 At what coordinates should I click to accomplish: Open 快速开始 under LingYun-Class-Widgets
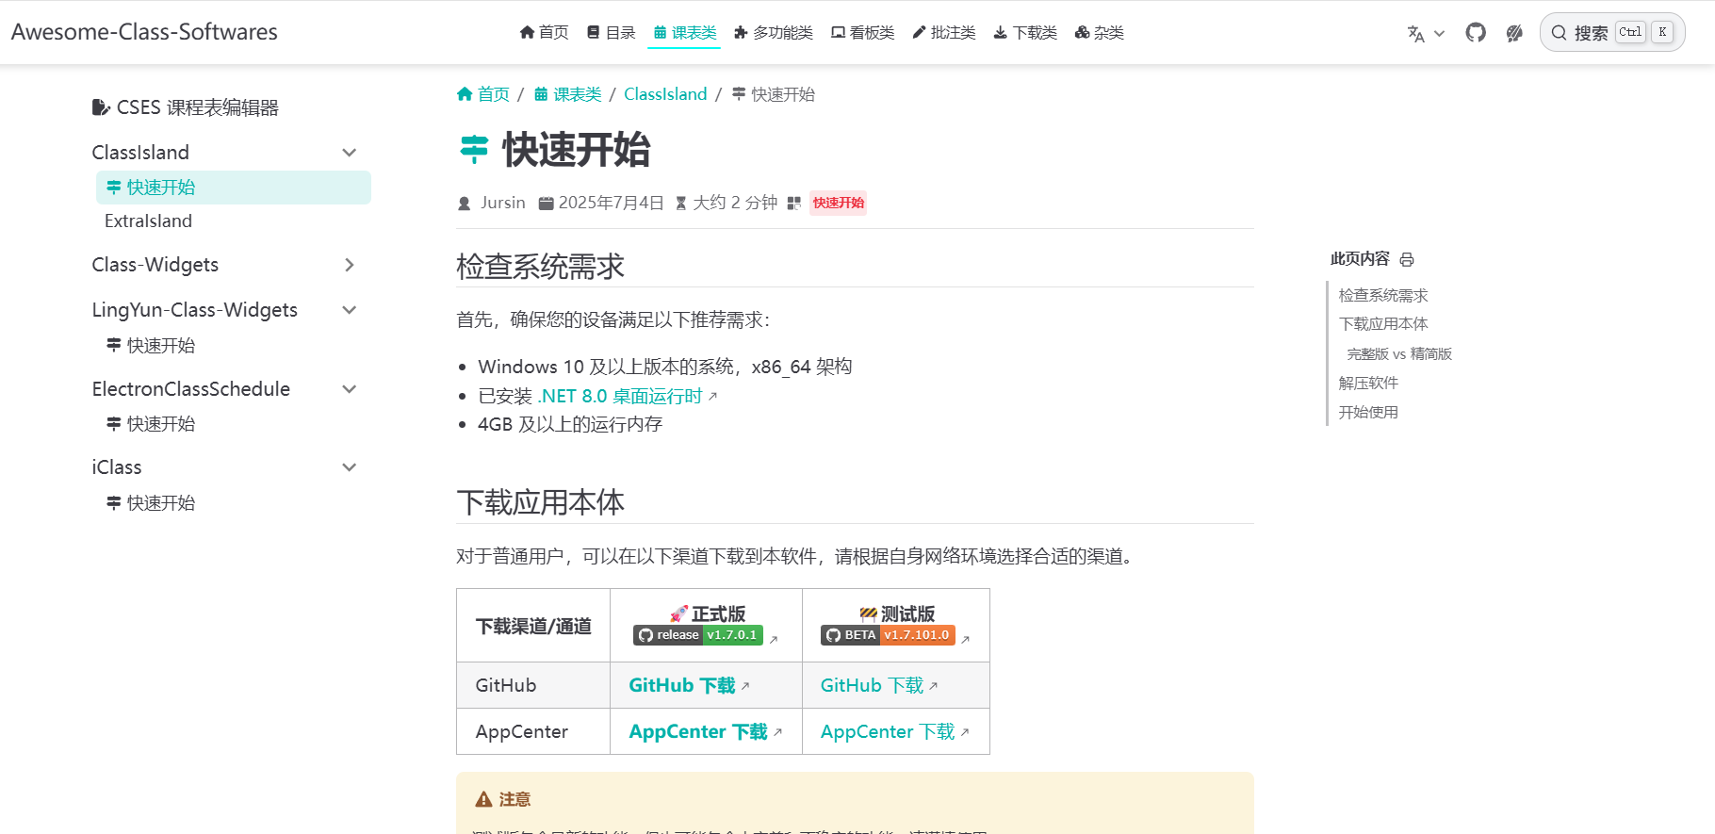click(151, 346)
